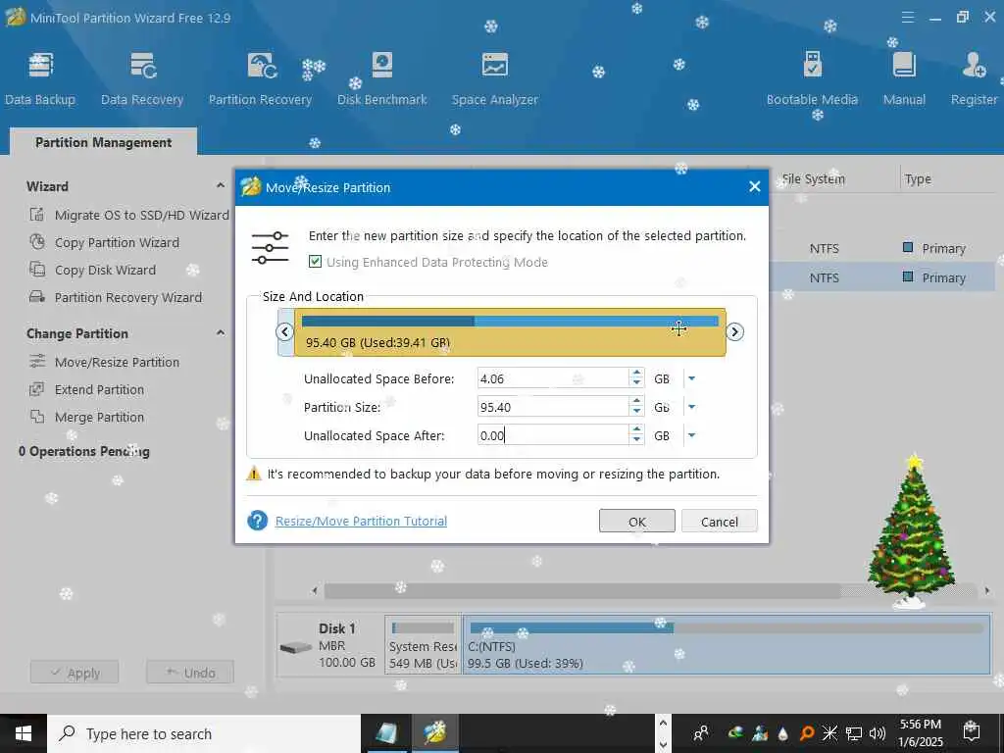Create Bootable Media

pyautogui.click(x=812, y=79)
